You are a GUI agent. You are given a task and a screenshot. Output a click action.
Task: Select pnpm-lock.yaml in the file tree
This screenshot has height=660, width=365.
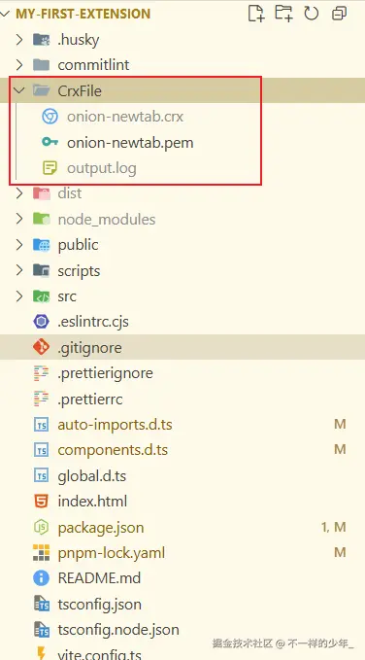pos(112,553)
